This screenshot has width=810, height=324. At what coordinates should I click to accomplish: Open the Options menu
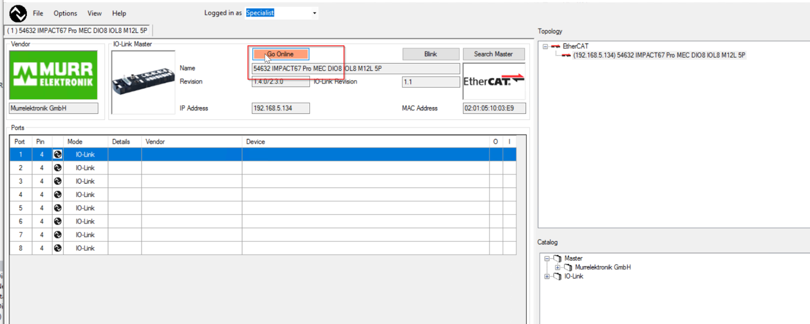click(65, 13)
